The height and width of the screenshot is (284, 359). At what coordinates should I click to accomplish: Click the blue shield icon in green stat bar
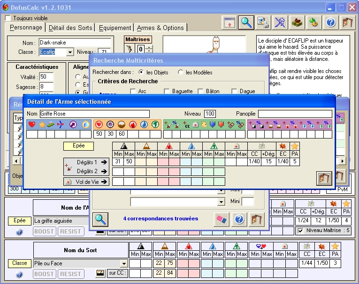click(213, 124)
